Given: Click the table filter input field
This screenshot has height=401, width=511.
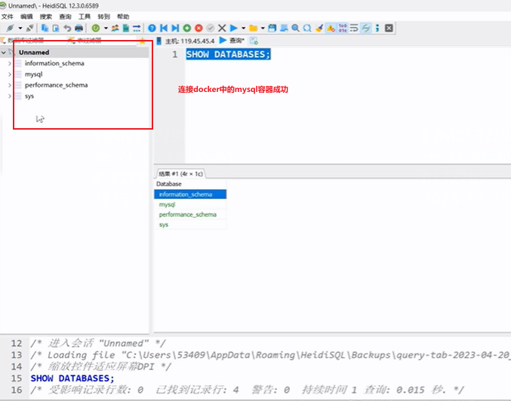Looking at the screenshot, I should tap(103, 41).
